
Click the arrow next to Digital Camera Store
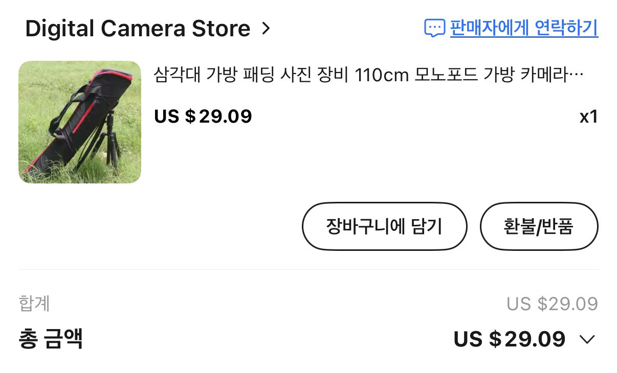[x=266, y=29]
